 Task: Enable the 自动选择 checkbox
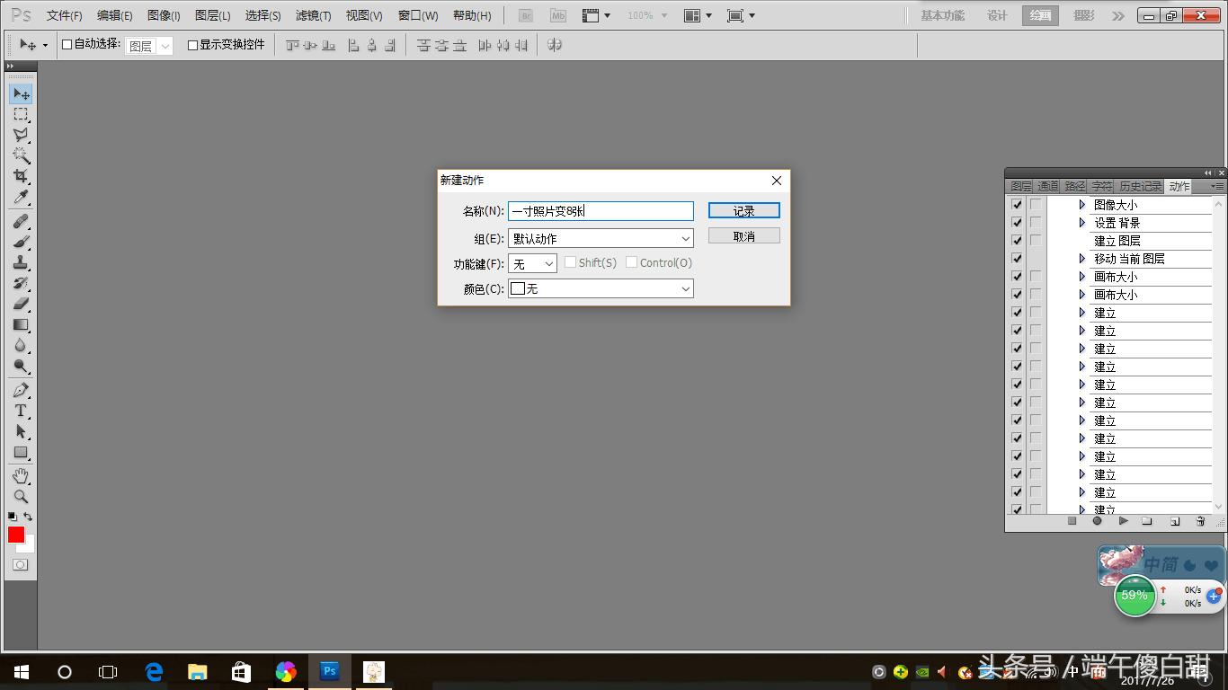pyautogui.click(x=67, y=44)
